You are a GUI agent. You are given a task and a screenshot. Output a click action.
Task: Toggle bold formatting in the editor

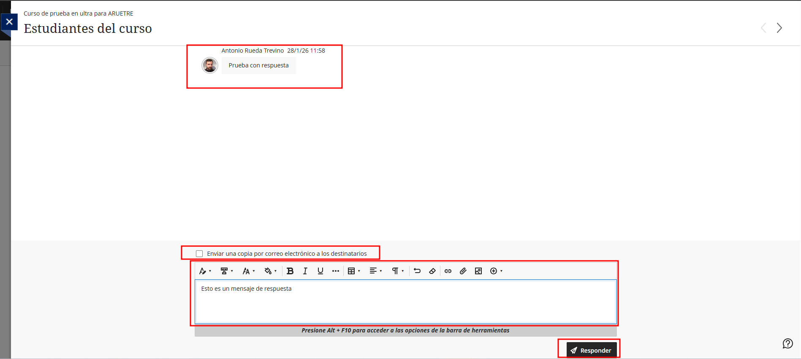pyautogui.click(x=290, y=271)
